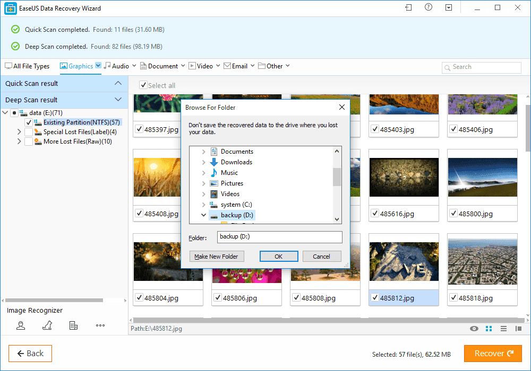Select the Pictures folder in the dialog
Screen dimensions: 531x371
(233, 183)
